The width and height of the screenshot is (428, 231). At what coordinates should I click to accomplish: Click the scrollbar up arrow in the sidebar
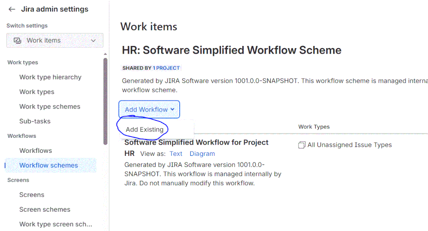[x=105, y=54]
